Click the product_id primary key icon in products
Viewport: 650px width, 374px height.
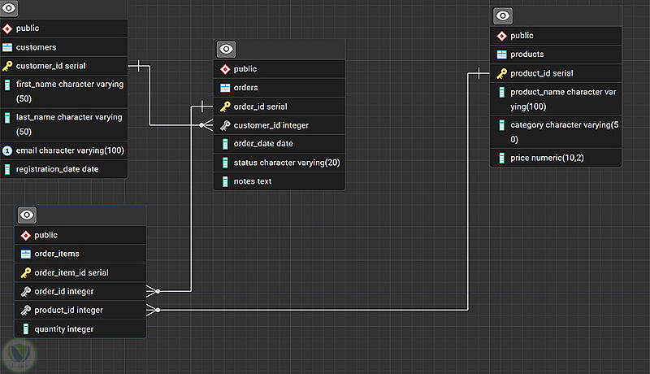click(x=502, y=73)
